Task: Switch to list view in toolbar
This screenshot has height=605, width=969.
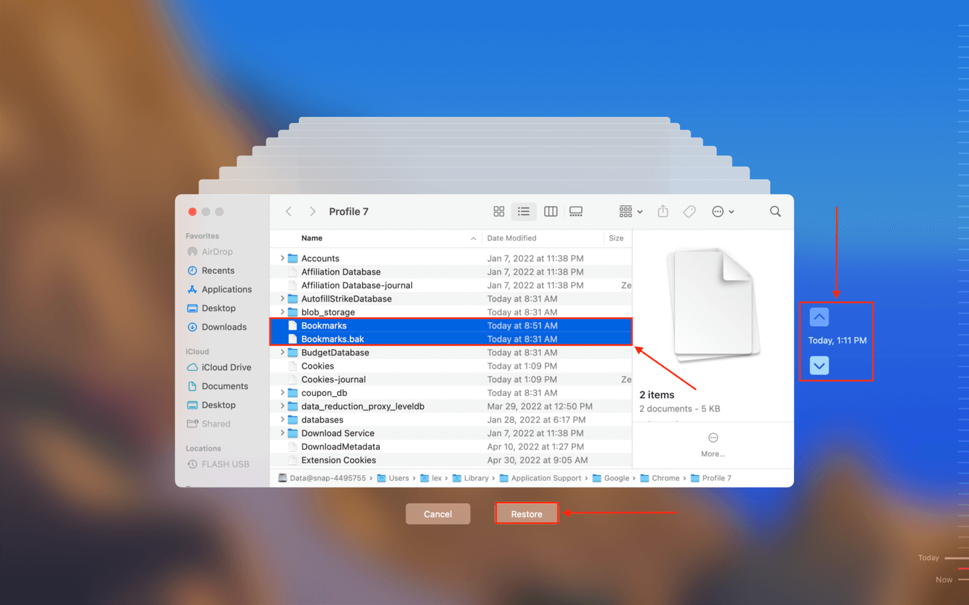Action: click(524, 212)
